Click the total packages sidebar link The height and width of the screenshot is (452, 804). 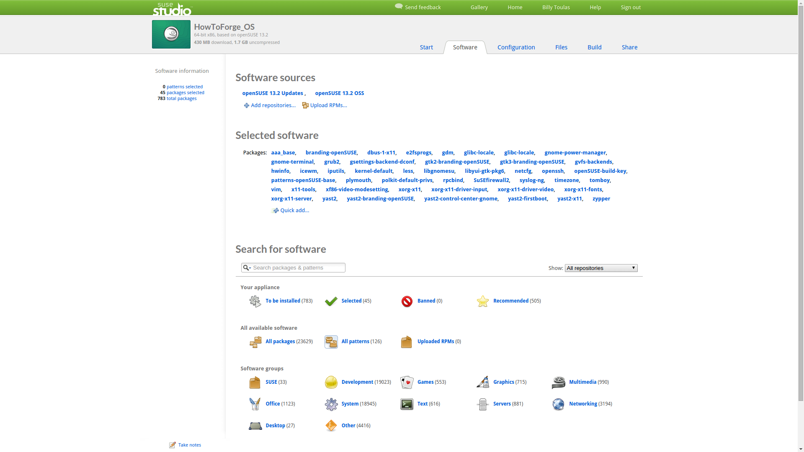[182, 99]
